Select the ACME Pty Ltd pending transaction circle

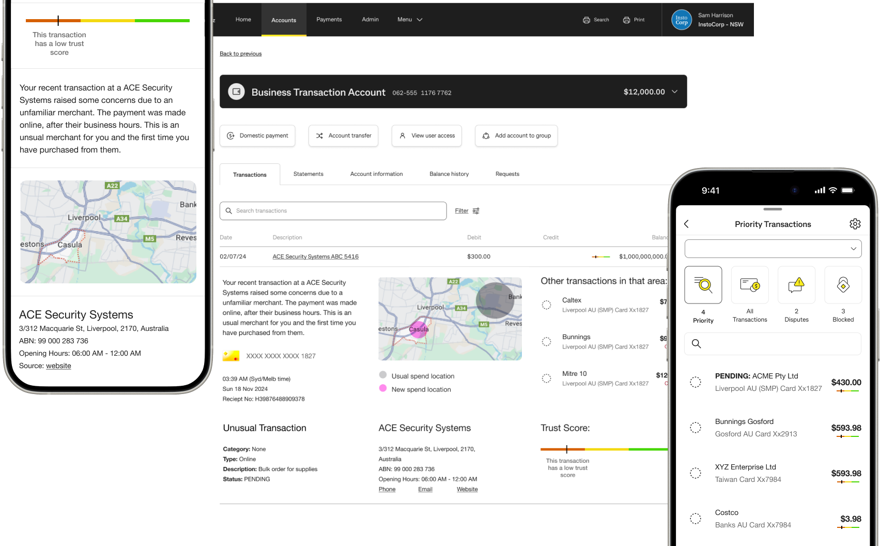(696, 382)
